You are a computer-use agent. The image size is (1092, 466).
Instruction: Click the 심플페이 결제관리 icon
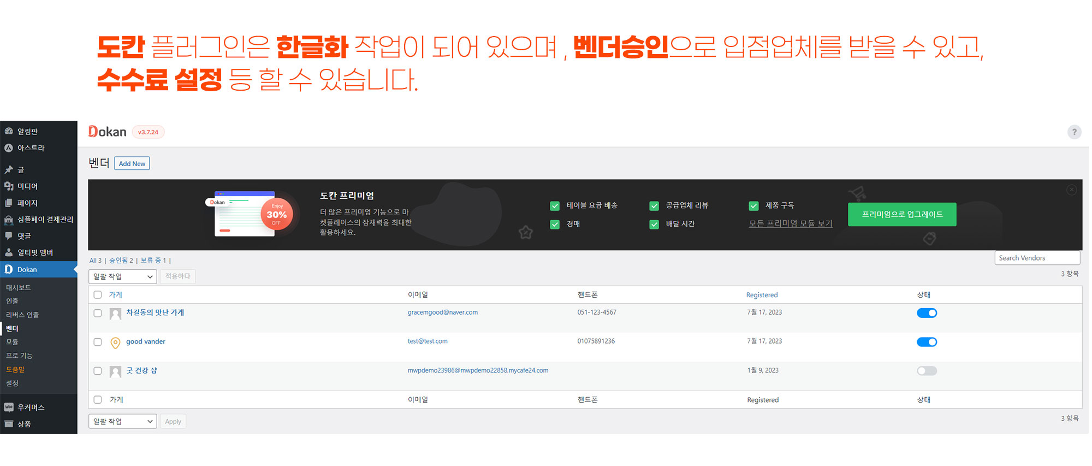click(x=9, y=220)
